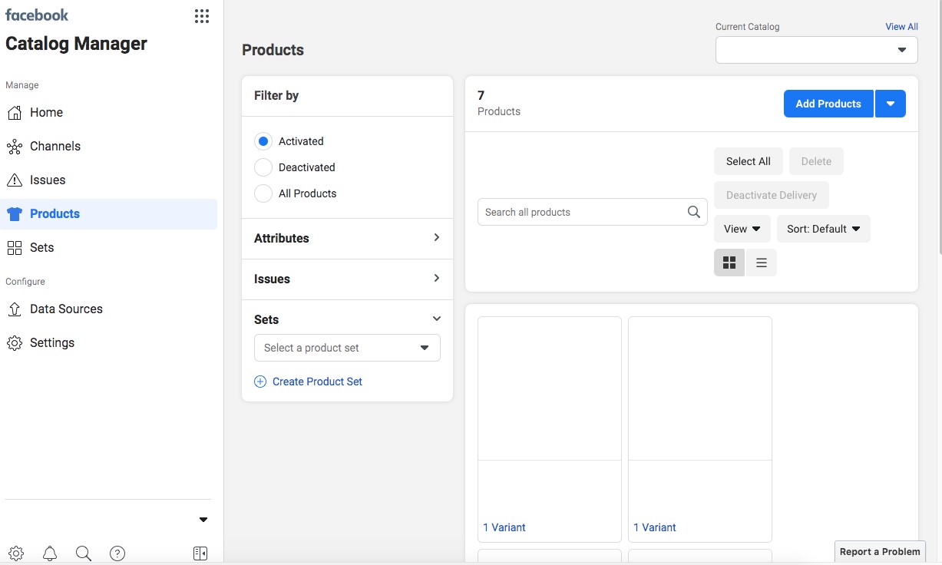Click the Create Product Set link
Viewport: 942px width, 565px height.
click(317, 382)
